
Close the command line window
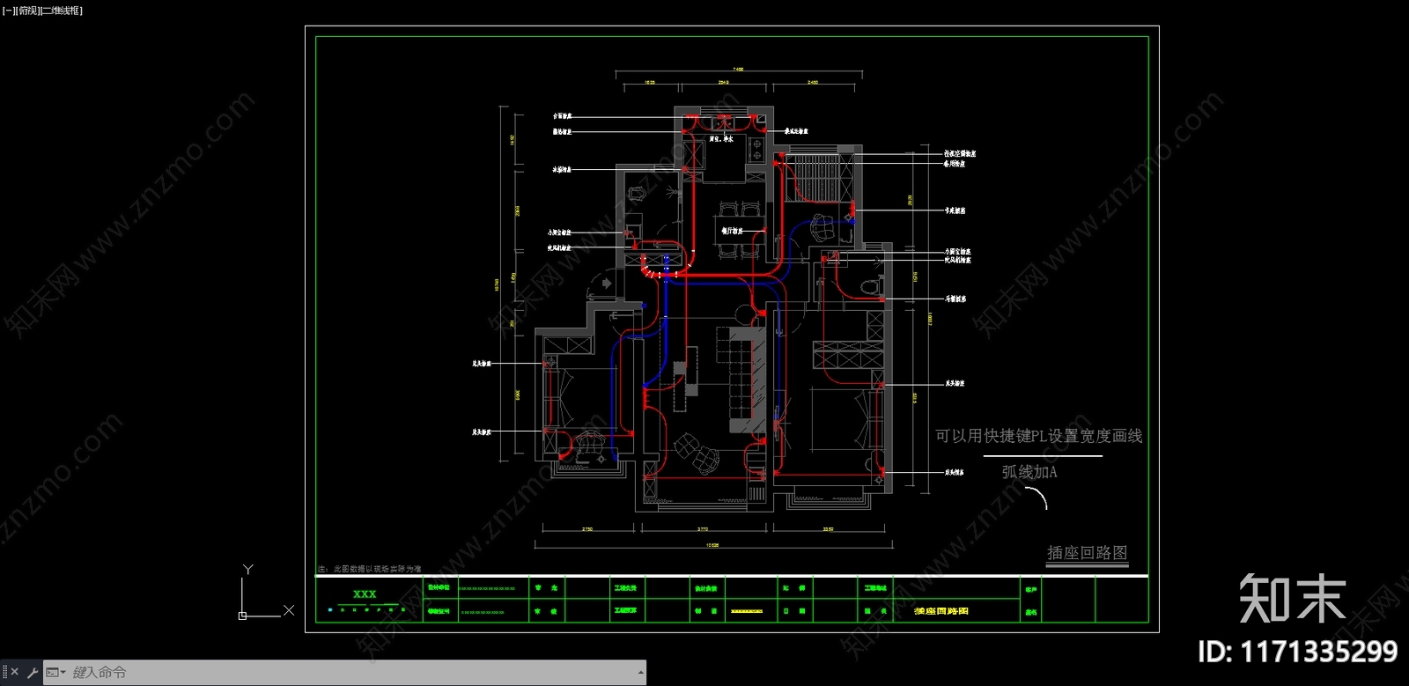click(14, 672)
